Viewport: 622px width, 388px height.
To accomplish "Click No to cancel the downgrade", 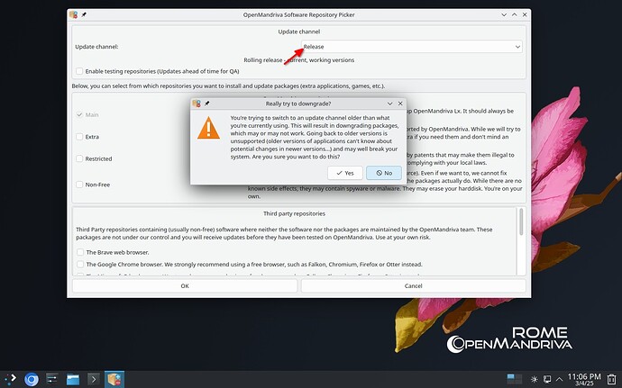I will point(384,172).
